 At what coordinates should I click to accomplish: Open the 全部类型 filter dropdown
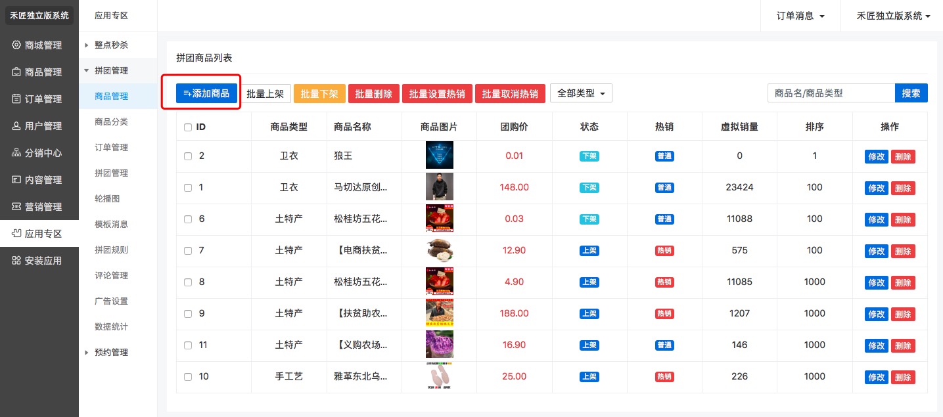[x=581, y=93]
